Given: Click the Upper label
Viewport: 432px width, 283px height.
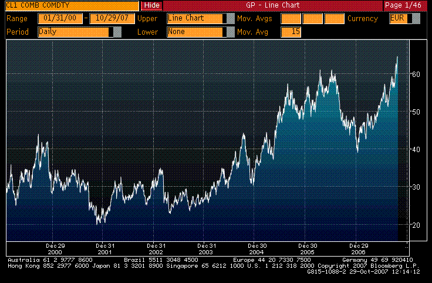Looking at the screenshot, I should click(147, 18).
